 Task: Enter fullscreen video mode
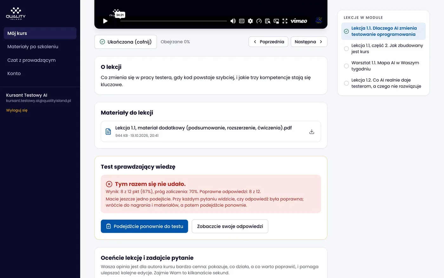(x=285, y=21)
